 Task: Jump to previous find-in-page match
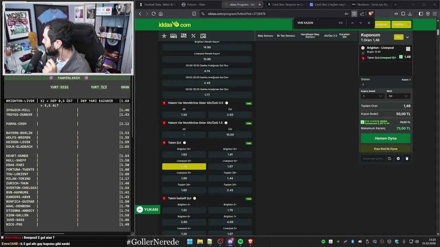point(352,23)
